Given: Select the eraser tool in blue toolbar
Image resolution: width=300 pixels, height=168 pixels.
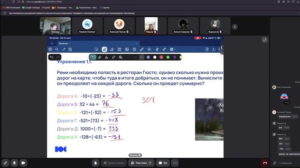Looking at the screenshot, I should (x=112, y=49).
